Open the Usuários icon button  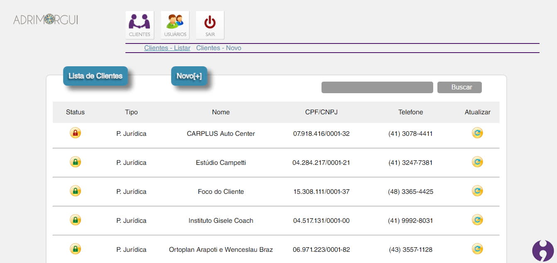pyautogui.click(x=175, y=25)
